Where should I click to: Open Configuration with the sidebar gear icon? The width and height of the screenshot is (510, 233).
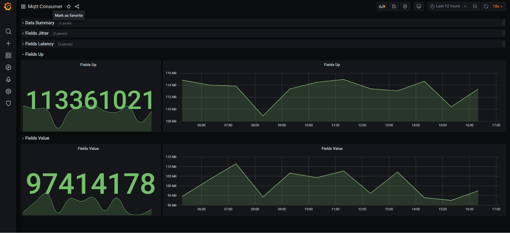8,91
